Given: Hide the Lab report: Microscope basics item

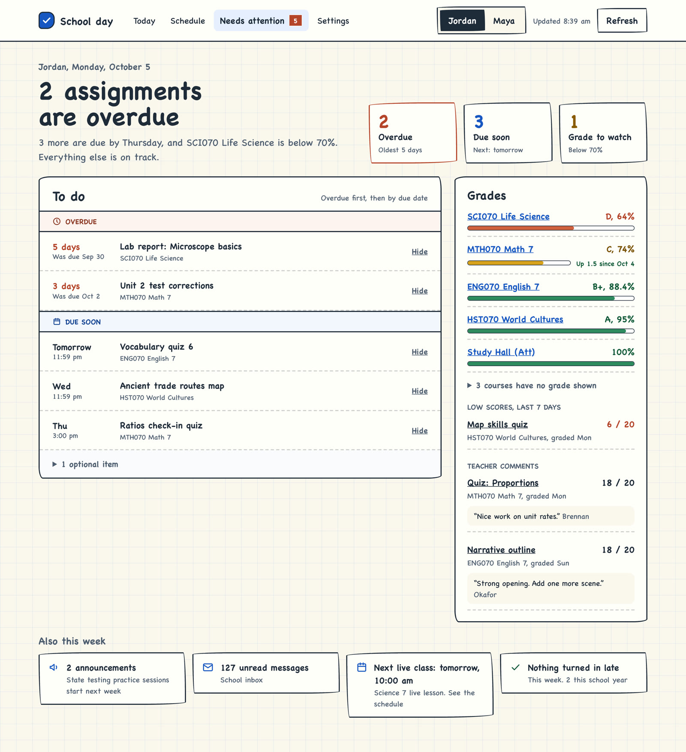Looking at the screenshot, I should [420, 252].
